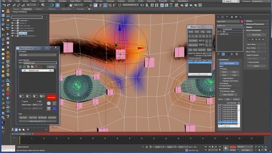Click Set Weight button in Weight Tool
The image size is (272, 153).
coord(193,41)
